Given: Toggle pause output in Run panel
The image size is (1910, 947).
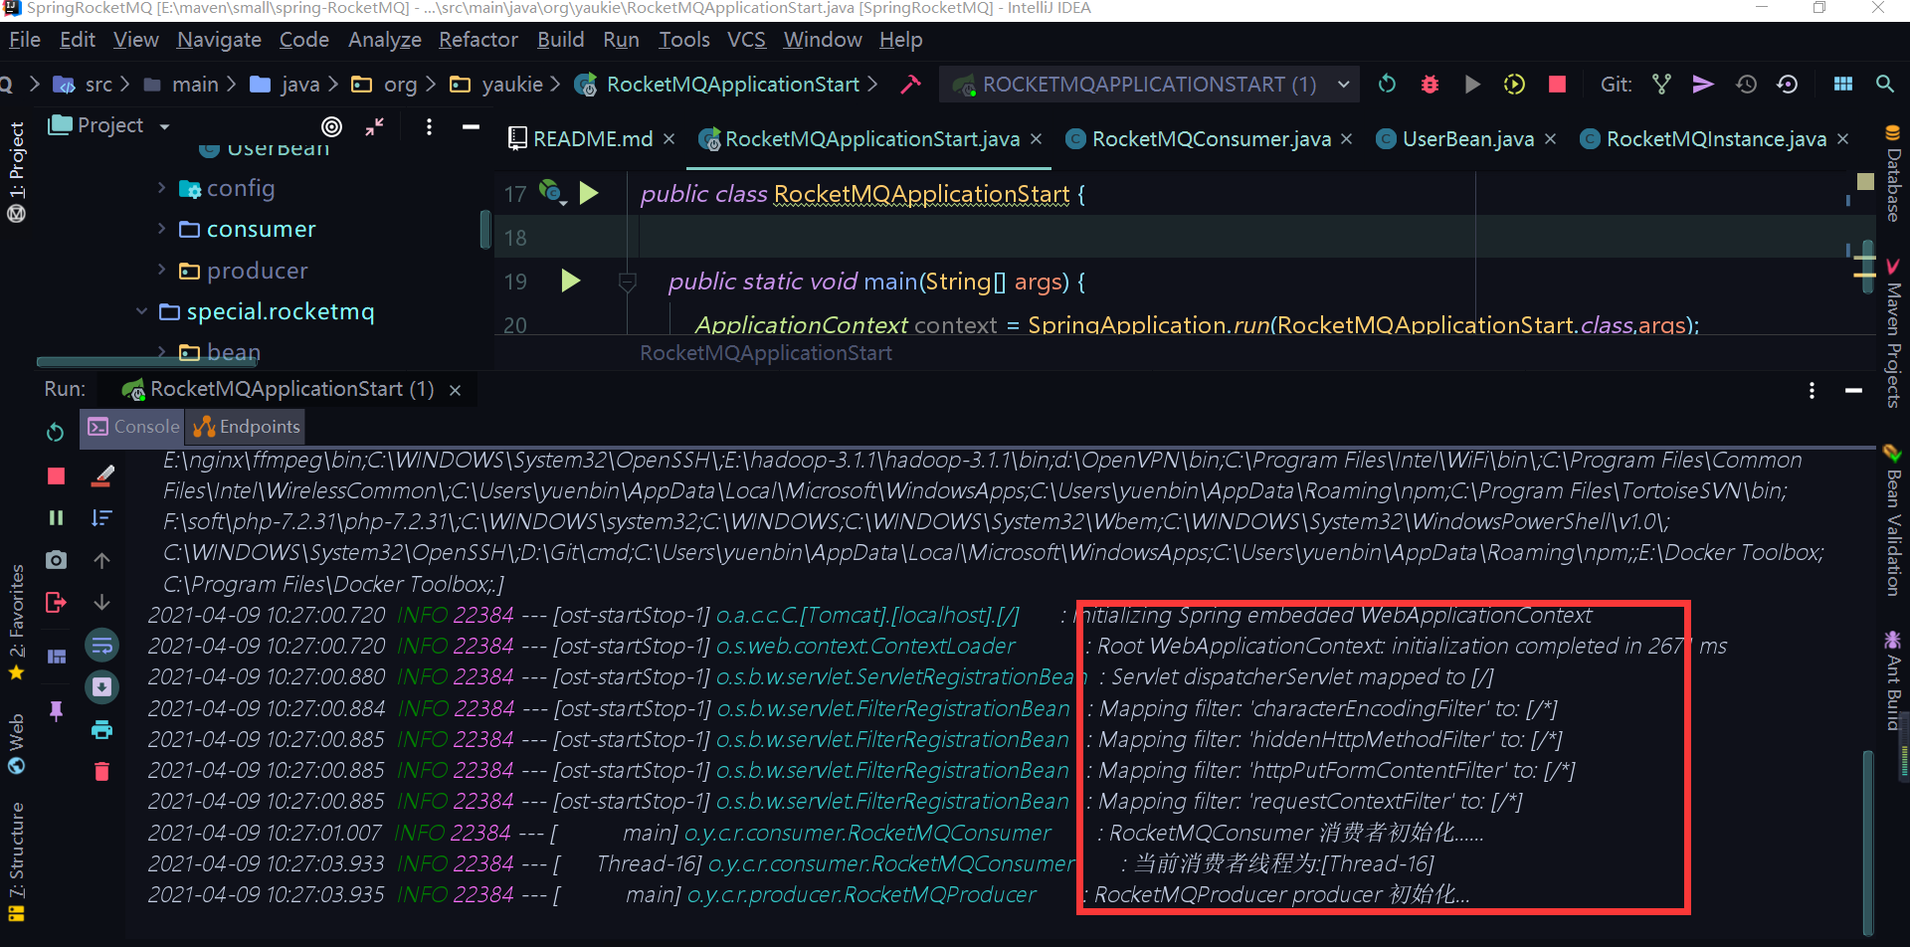Looking at the screenshot, I should pos(56,518).
